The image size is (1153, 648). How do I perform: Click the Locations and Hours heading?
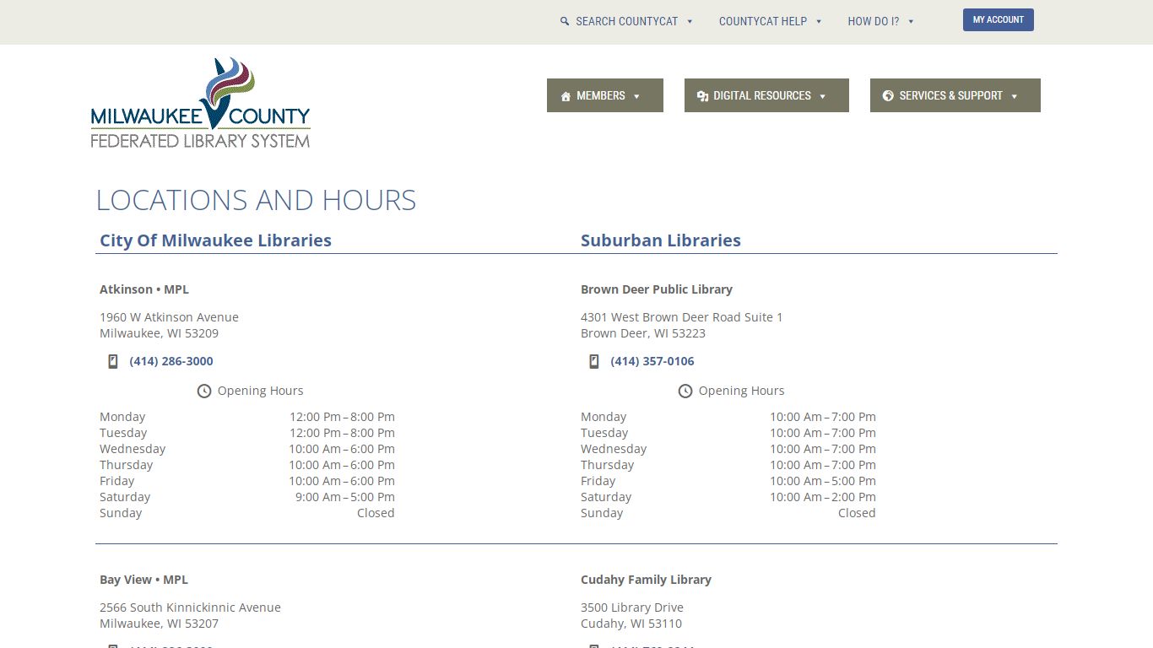256,200
